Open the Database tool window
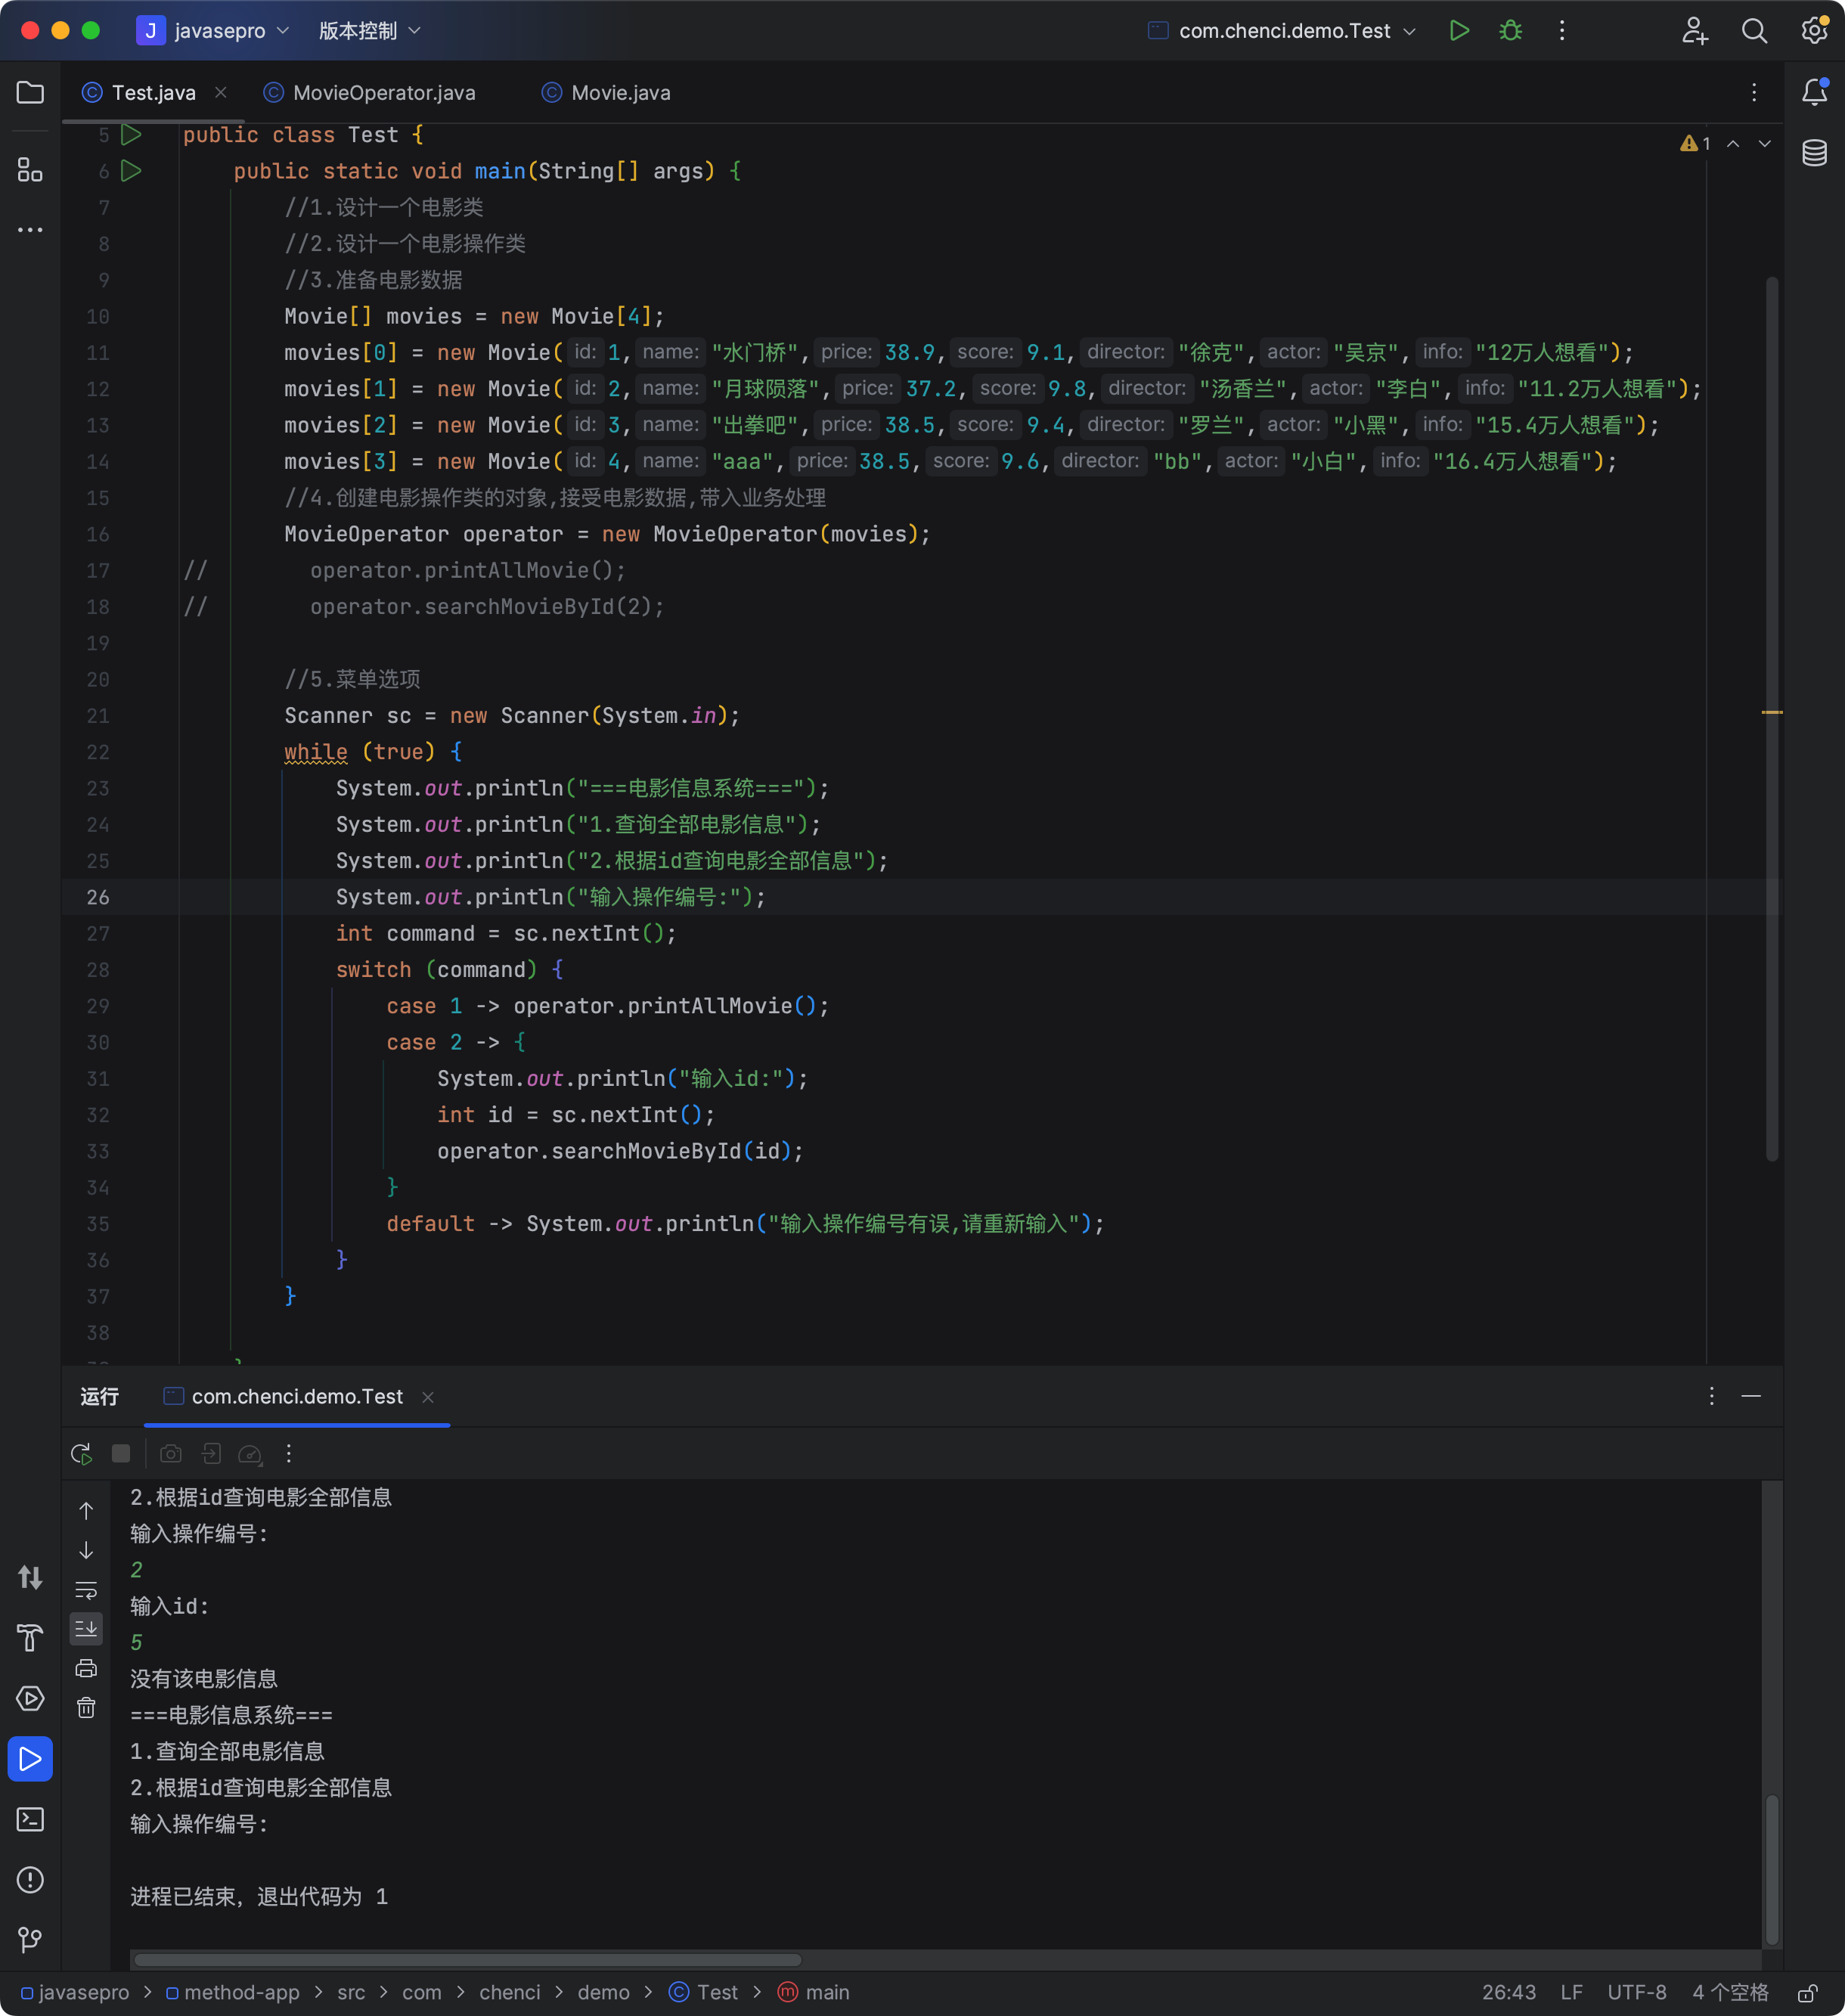This screenshot has width=1845, height=2016. 1814,153
